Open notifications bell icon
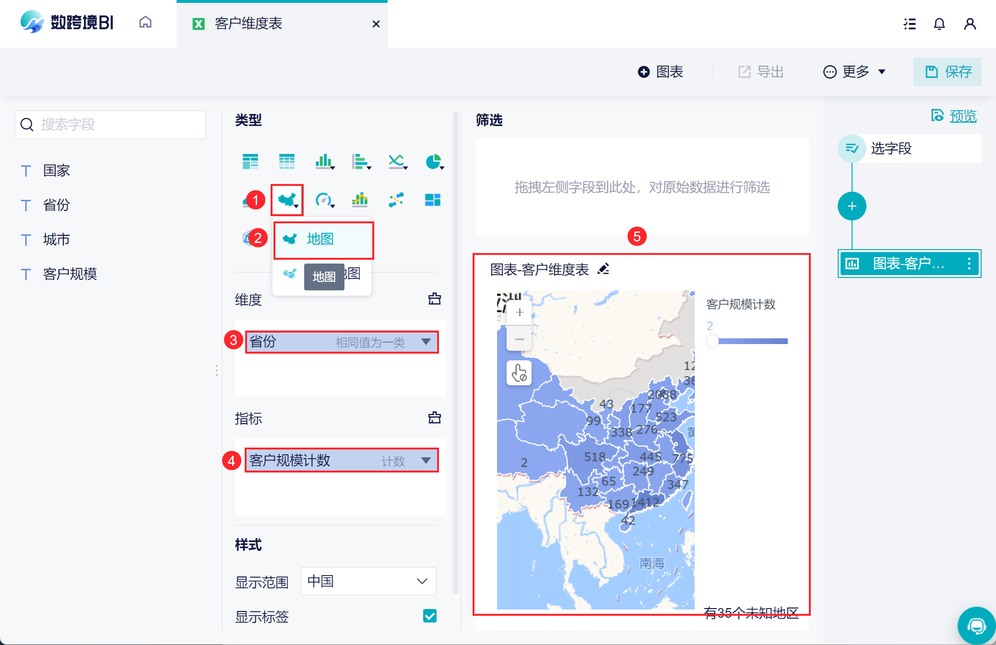 point(939,24)
